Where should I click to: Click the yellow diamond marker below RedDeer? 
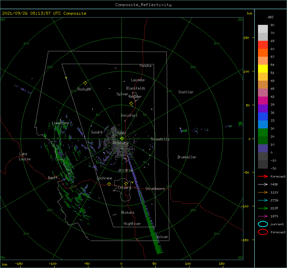(x=131, y=104)
